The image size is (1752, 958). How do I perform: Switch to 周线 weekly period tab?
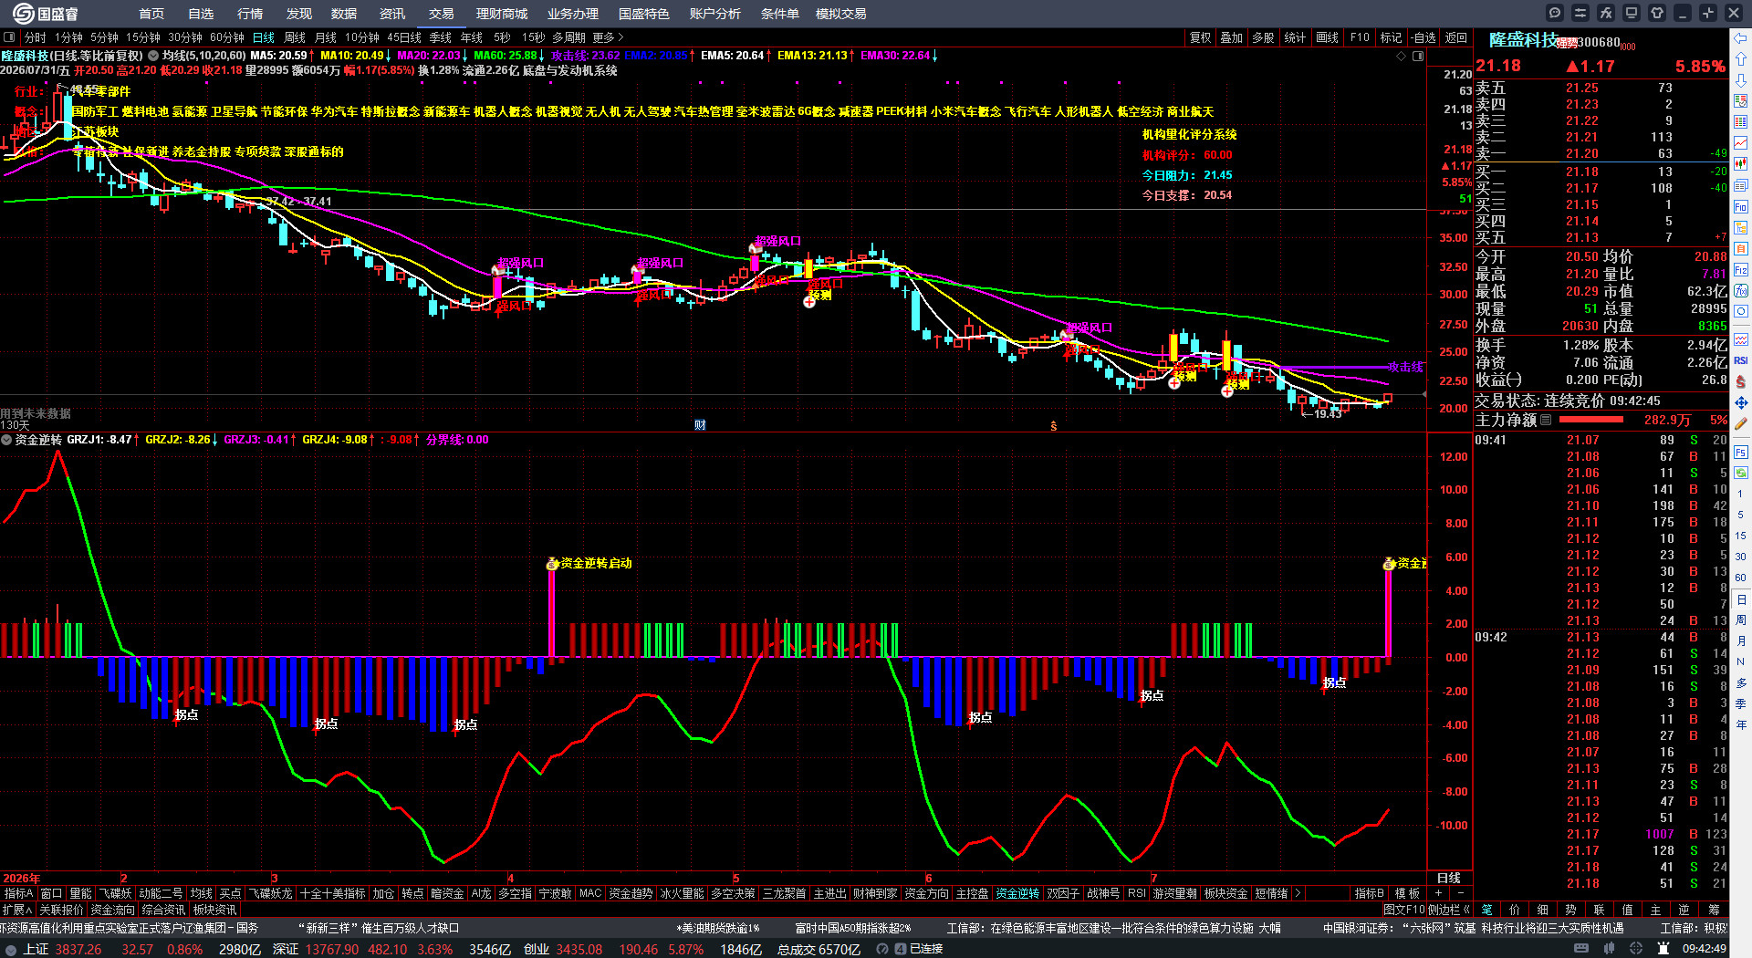point(295,37)
